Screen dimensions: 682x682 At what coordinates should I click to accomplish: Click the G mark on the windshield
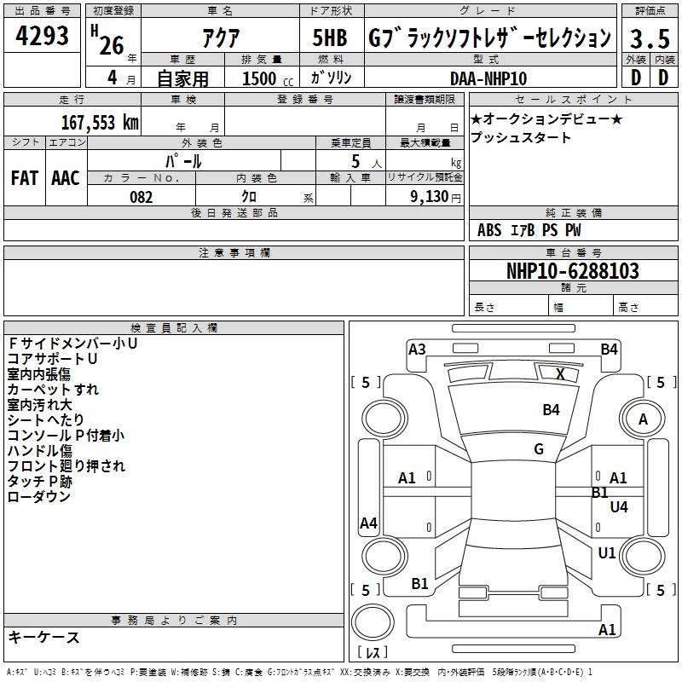point(539,449)
